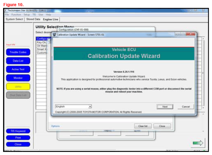Select the Configuration row in utility list

coord(41,39)
